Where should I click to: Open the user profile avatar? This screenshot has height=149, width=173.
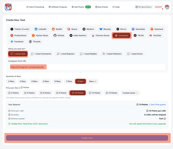click(x=167, y=7)
